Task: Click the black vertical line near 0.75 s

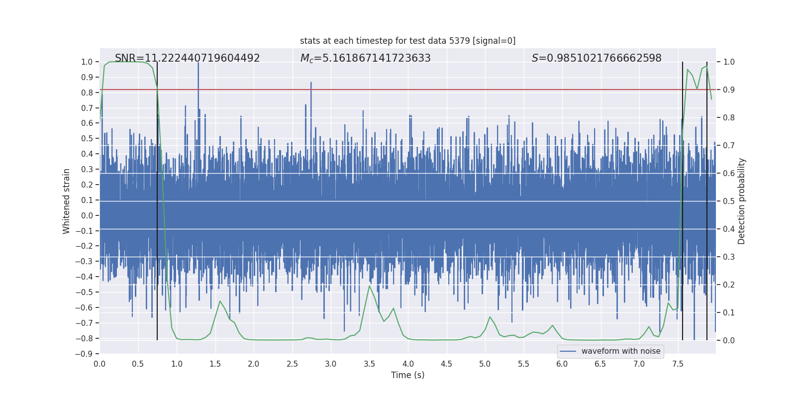Action: pos(157,224)
